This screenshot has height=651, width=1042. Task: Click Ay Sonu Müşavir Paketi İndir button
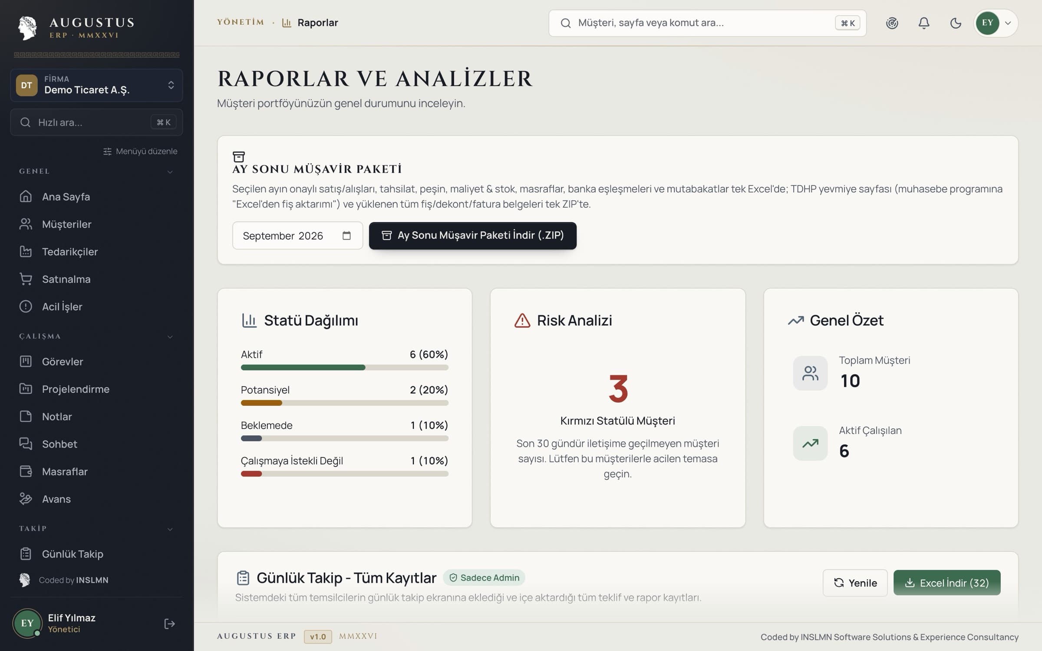point(472,235)
